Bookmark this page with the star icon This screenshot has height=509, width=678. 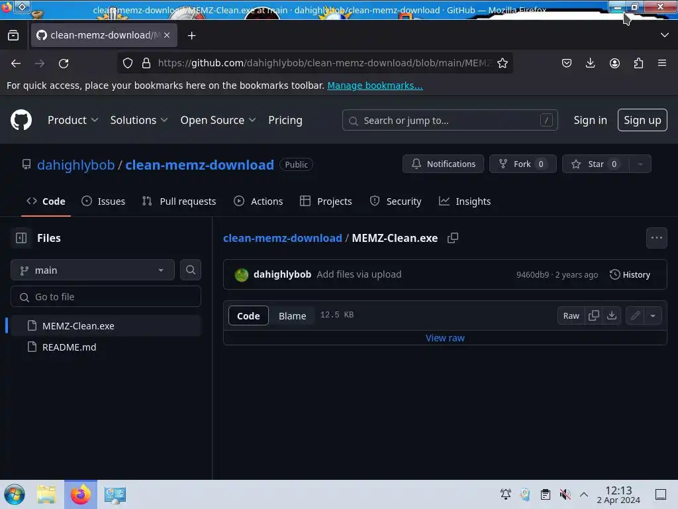click(502, 63)
